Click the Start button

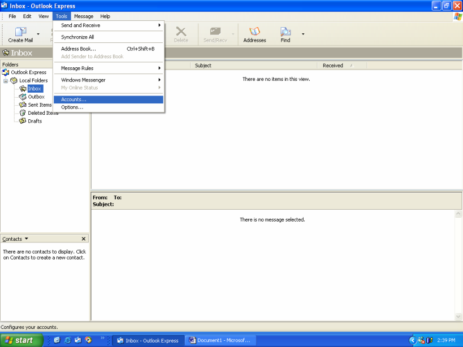[x=21, y=340]
